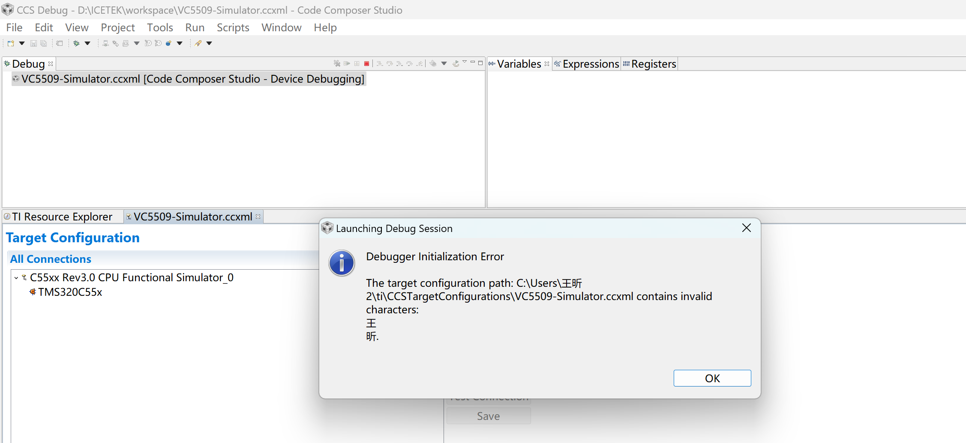The image size is (966, 443).
Task: Click the green bug Debug icon
Action: click(x=76, y=43)
